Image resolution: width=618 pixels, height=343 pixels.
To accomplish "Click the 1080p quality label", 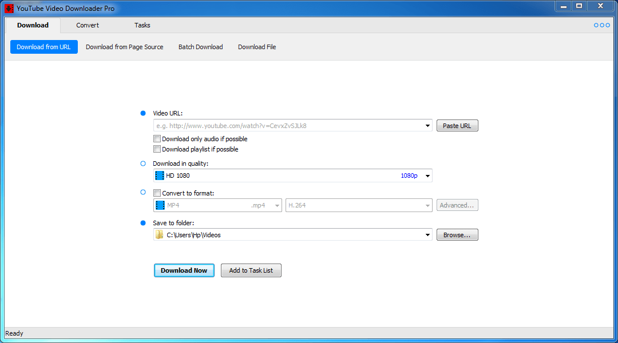I will pyautogui.click(x=409, y=176).
